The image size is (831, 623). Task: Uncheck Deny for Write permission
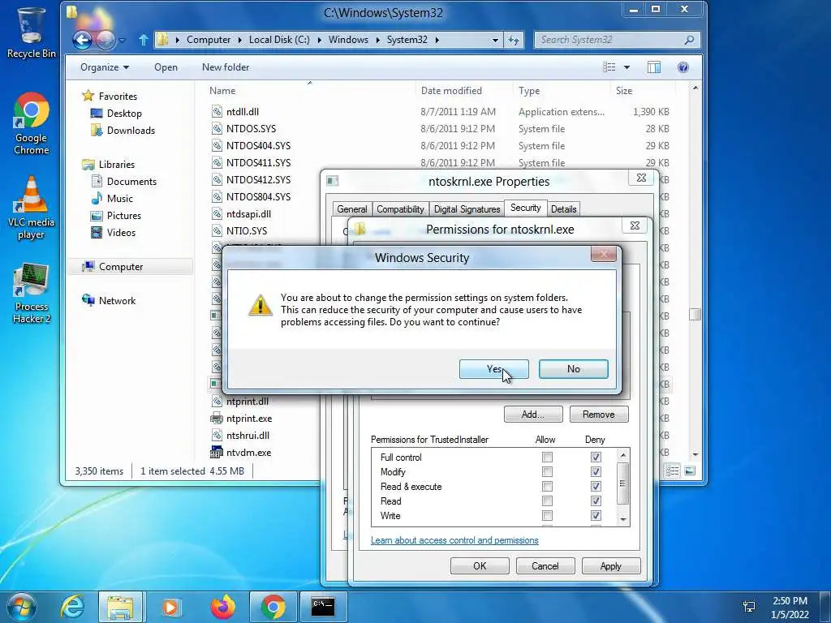(x=596, y=515)
